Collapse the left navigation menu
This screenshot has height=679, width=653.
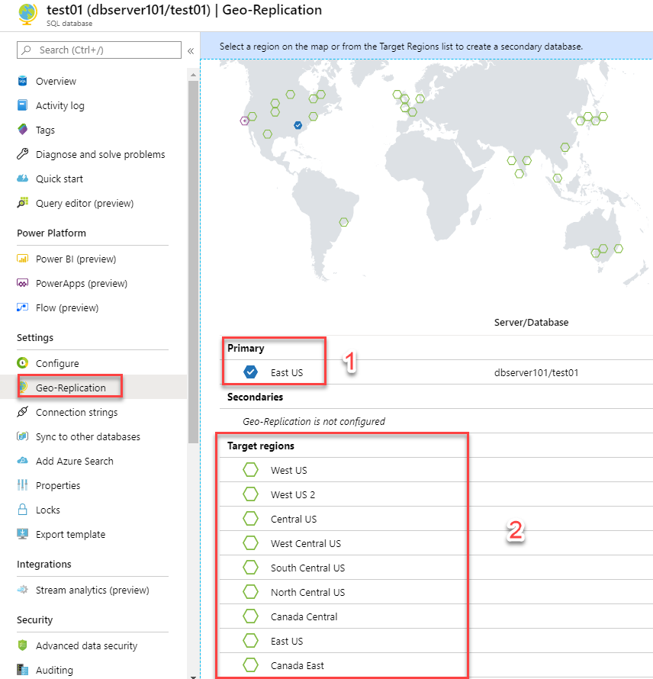[x=191, y=50]
